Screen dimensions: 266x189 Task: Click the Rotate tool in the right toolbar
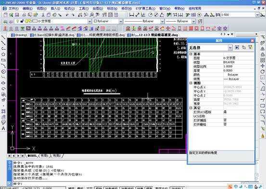click(x=263, y=71)
